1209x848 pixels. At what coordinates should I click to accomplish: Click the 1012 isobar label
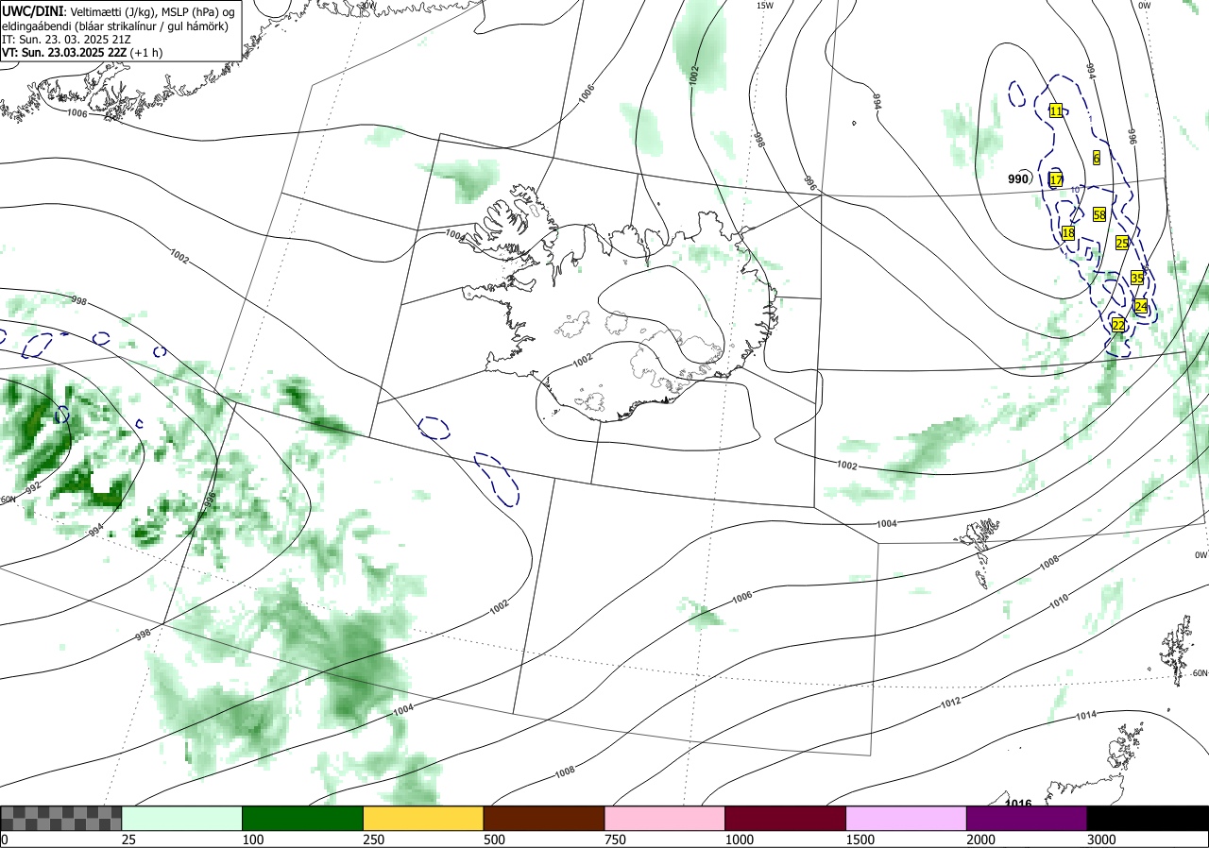click(x=950, y=704)
